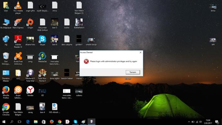Show hidden system tray icons chevron

tap(189, 122)
